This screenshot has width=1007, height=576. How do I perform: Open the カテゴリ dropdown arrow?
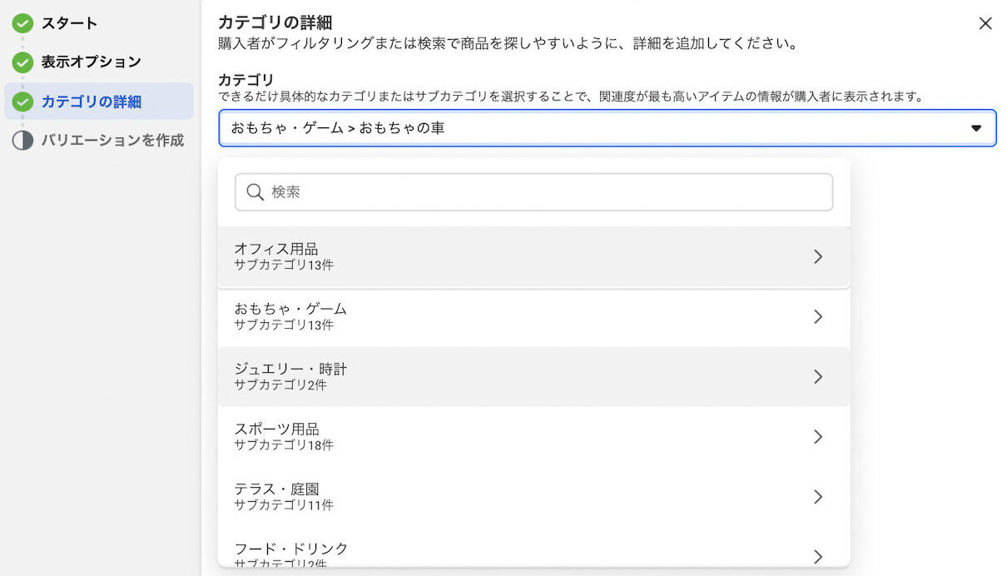coord(976,128)
